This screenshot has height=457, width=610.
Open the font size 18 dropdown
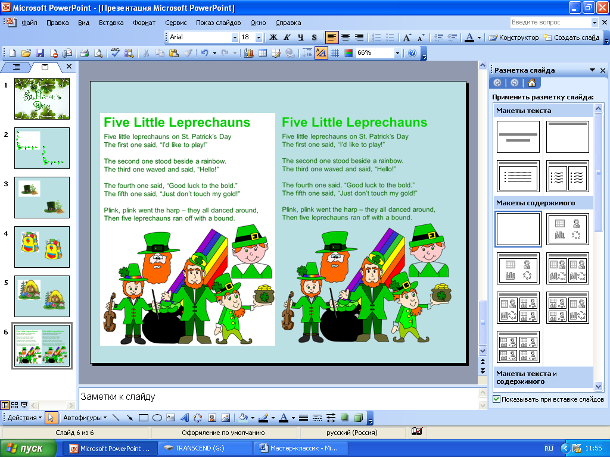point(259,37)
